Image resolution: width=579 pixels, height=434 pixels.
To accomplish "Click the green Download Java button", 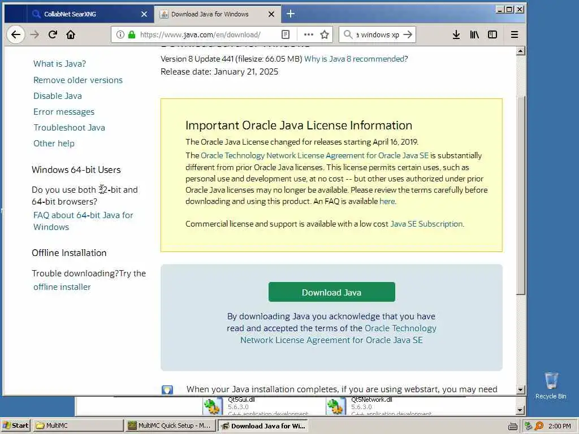I will [331, 292].
